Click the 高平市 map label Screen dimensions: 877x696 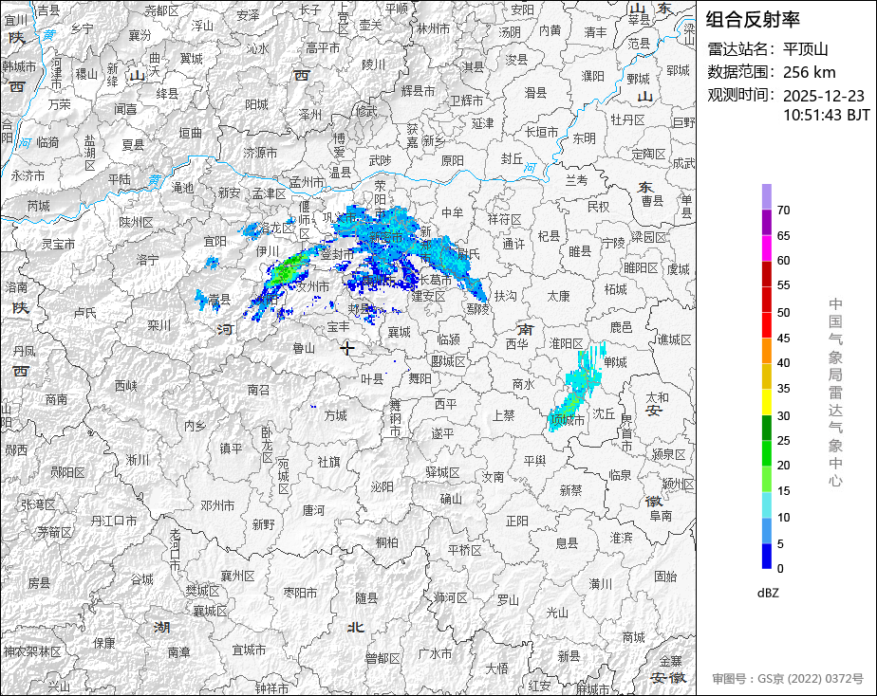[x=323, y=48]
